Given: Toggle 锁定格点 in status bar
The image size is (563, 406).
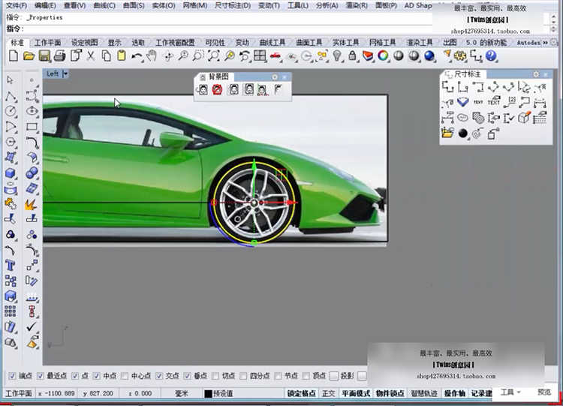Looking at the screenshot, I should [x=302, y=393].
